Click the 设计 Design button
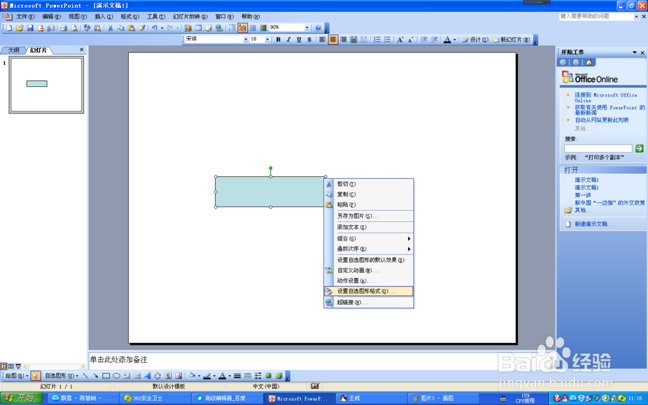 (475, 40)
